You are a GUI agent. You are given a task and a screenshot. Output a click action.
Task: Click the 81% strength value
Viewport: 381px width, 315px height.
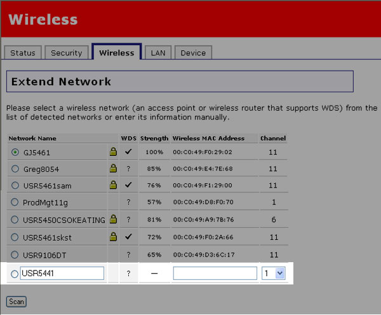click(154, 220)
